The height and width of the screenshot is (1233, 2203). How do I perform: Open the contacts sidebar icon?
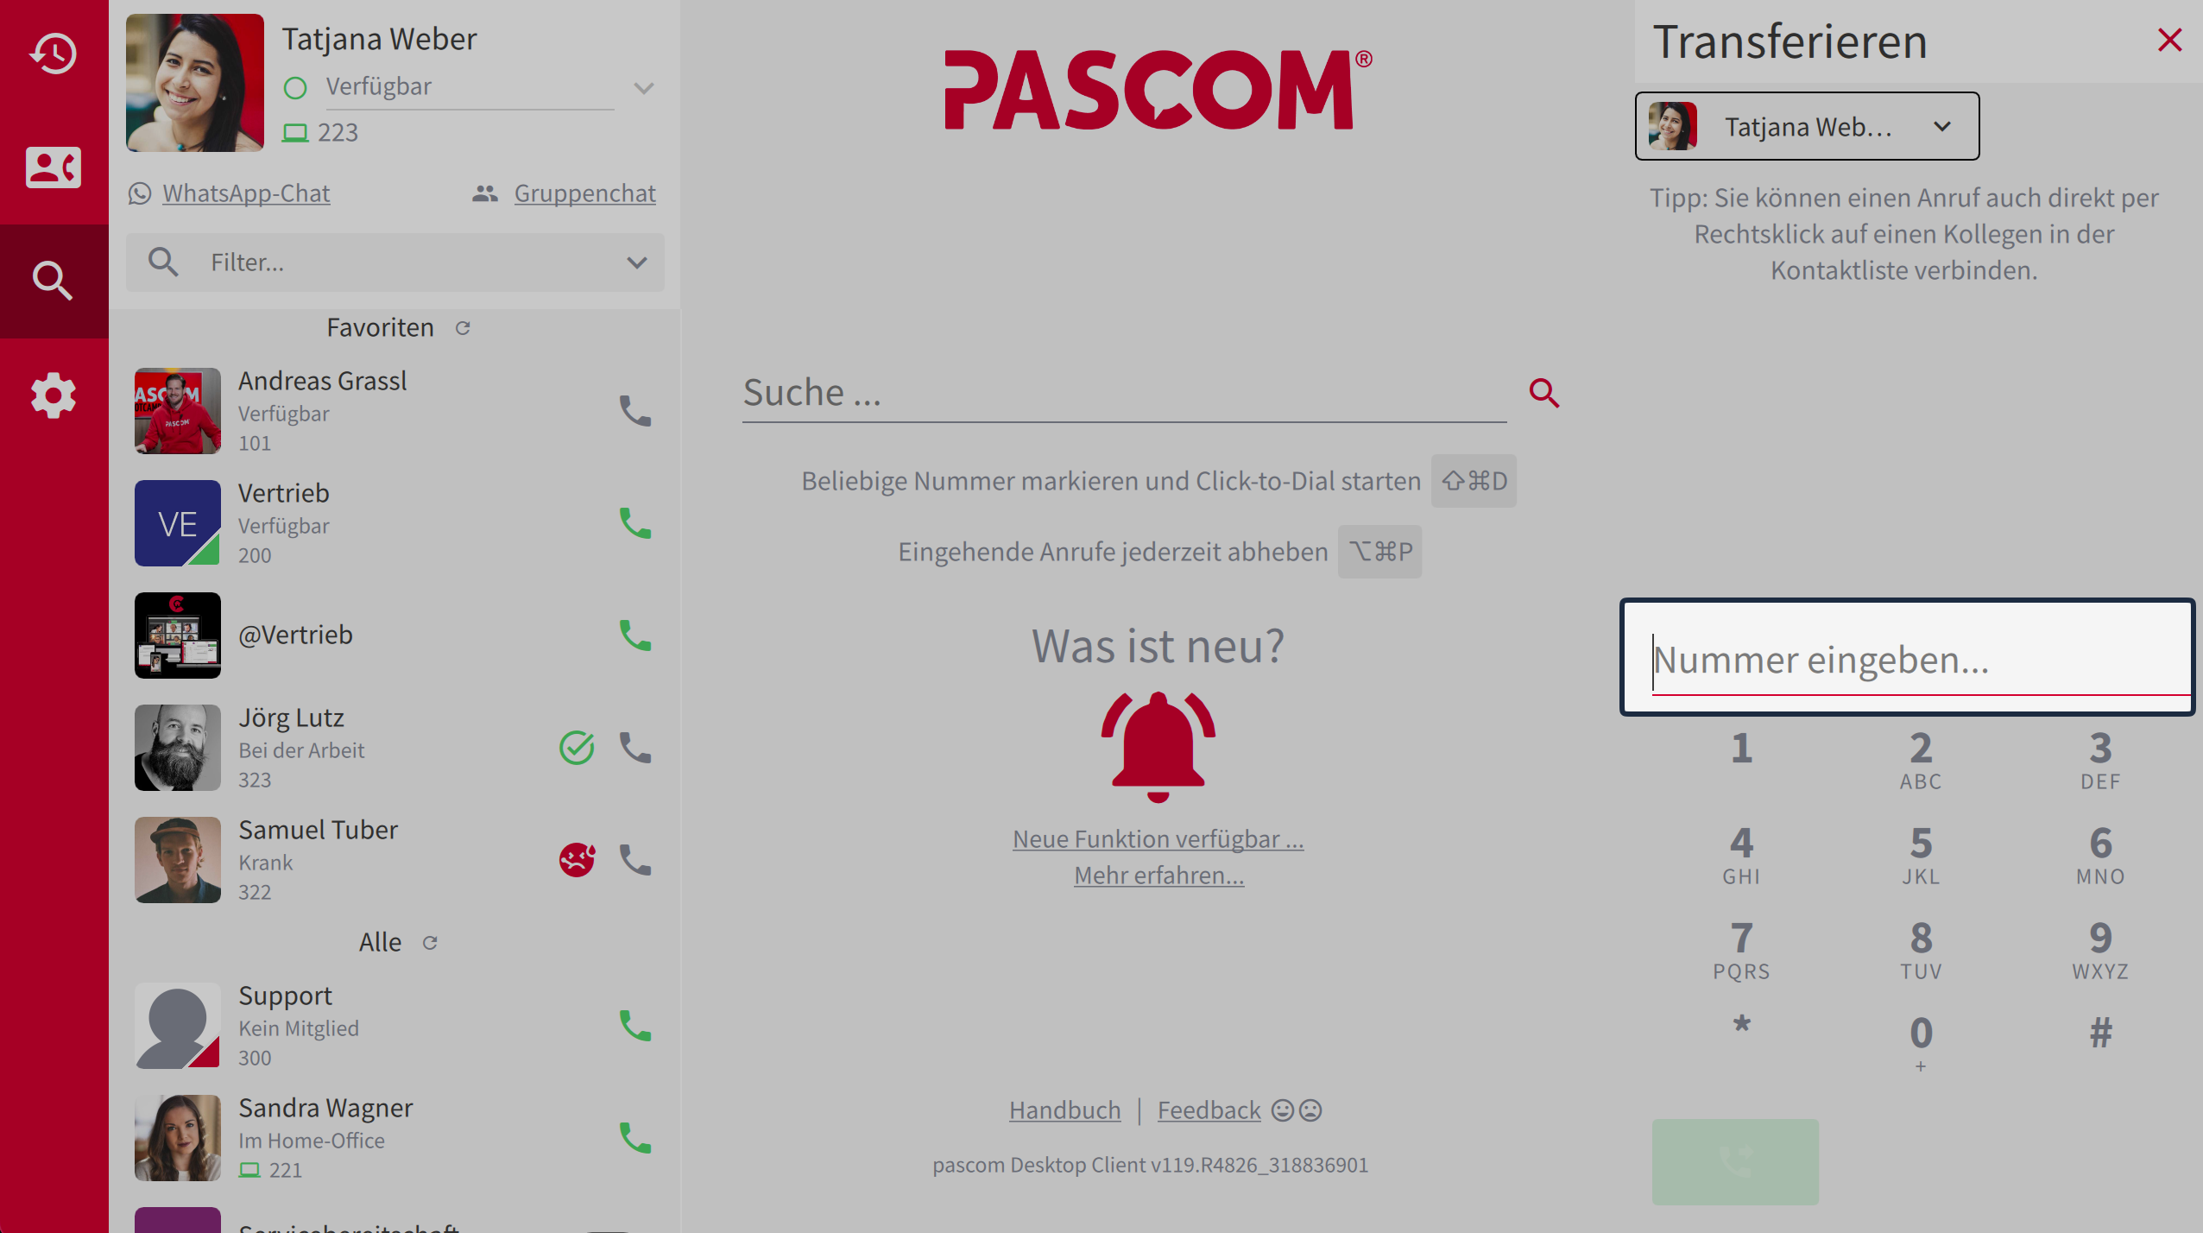click(54, 168)
